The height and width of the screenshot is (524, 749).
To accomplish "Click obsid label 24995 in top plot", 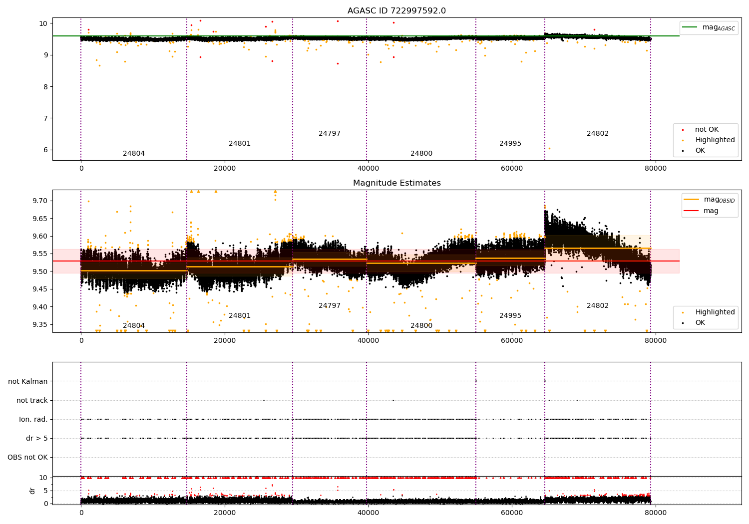I will point(510,144).
